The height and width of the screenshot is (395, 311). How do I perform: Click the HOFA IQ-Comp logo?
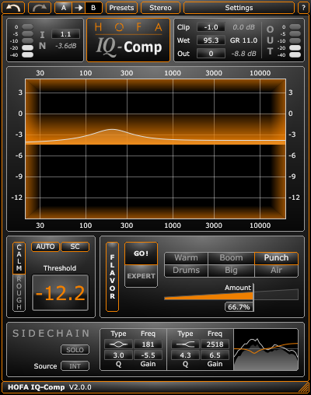[128, 40]
